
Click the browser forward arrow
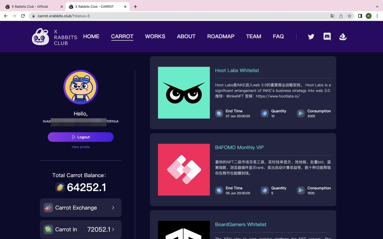pyautogui.click(x=14, y=16)
